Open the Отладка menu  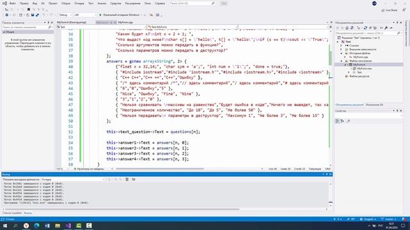tap(79, 3)
